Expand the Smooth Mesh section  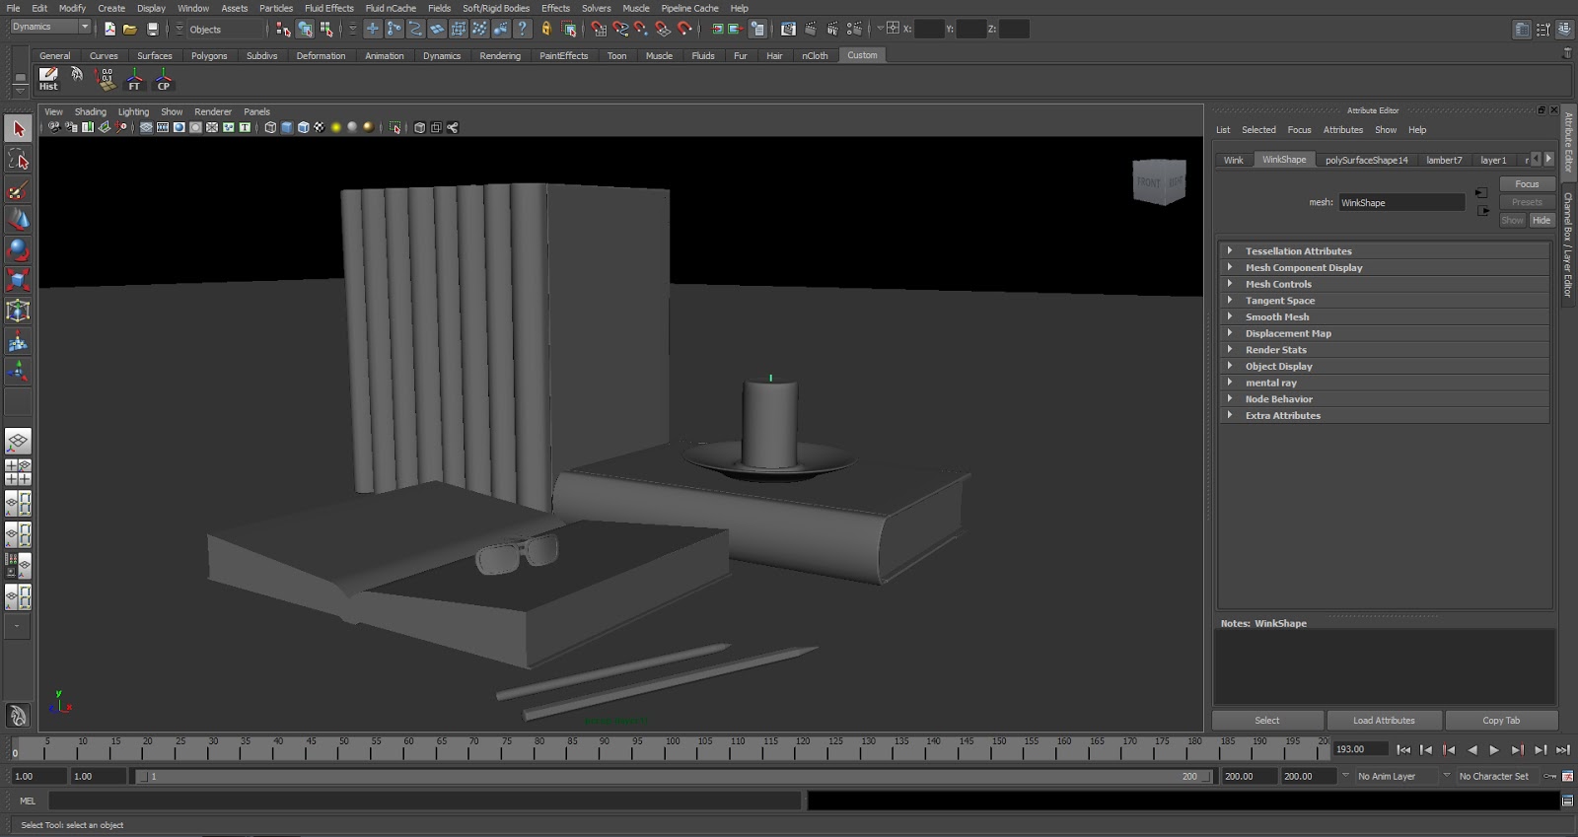tap(1385, 317)
